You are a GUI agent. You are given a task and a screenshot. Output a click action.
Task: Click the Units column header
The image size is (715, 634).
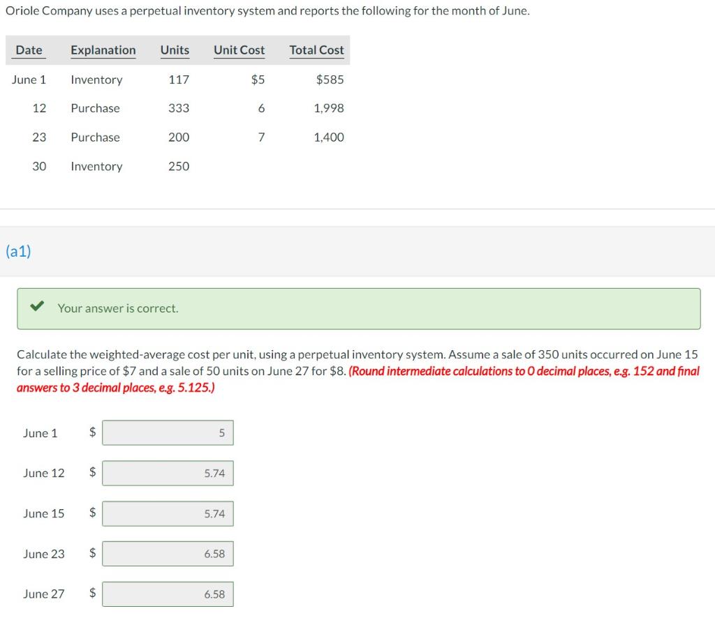click(x=175, y=50)
